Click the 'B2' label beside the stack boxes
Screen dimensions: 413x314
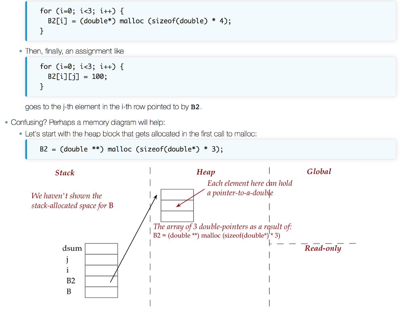pos(71,281)
